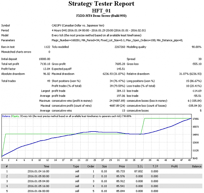204x193 pixels.
Task: Select the row time 2016.01.05 04:00
Action: [x=38, y=182]
